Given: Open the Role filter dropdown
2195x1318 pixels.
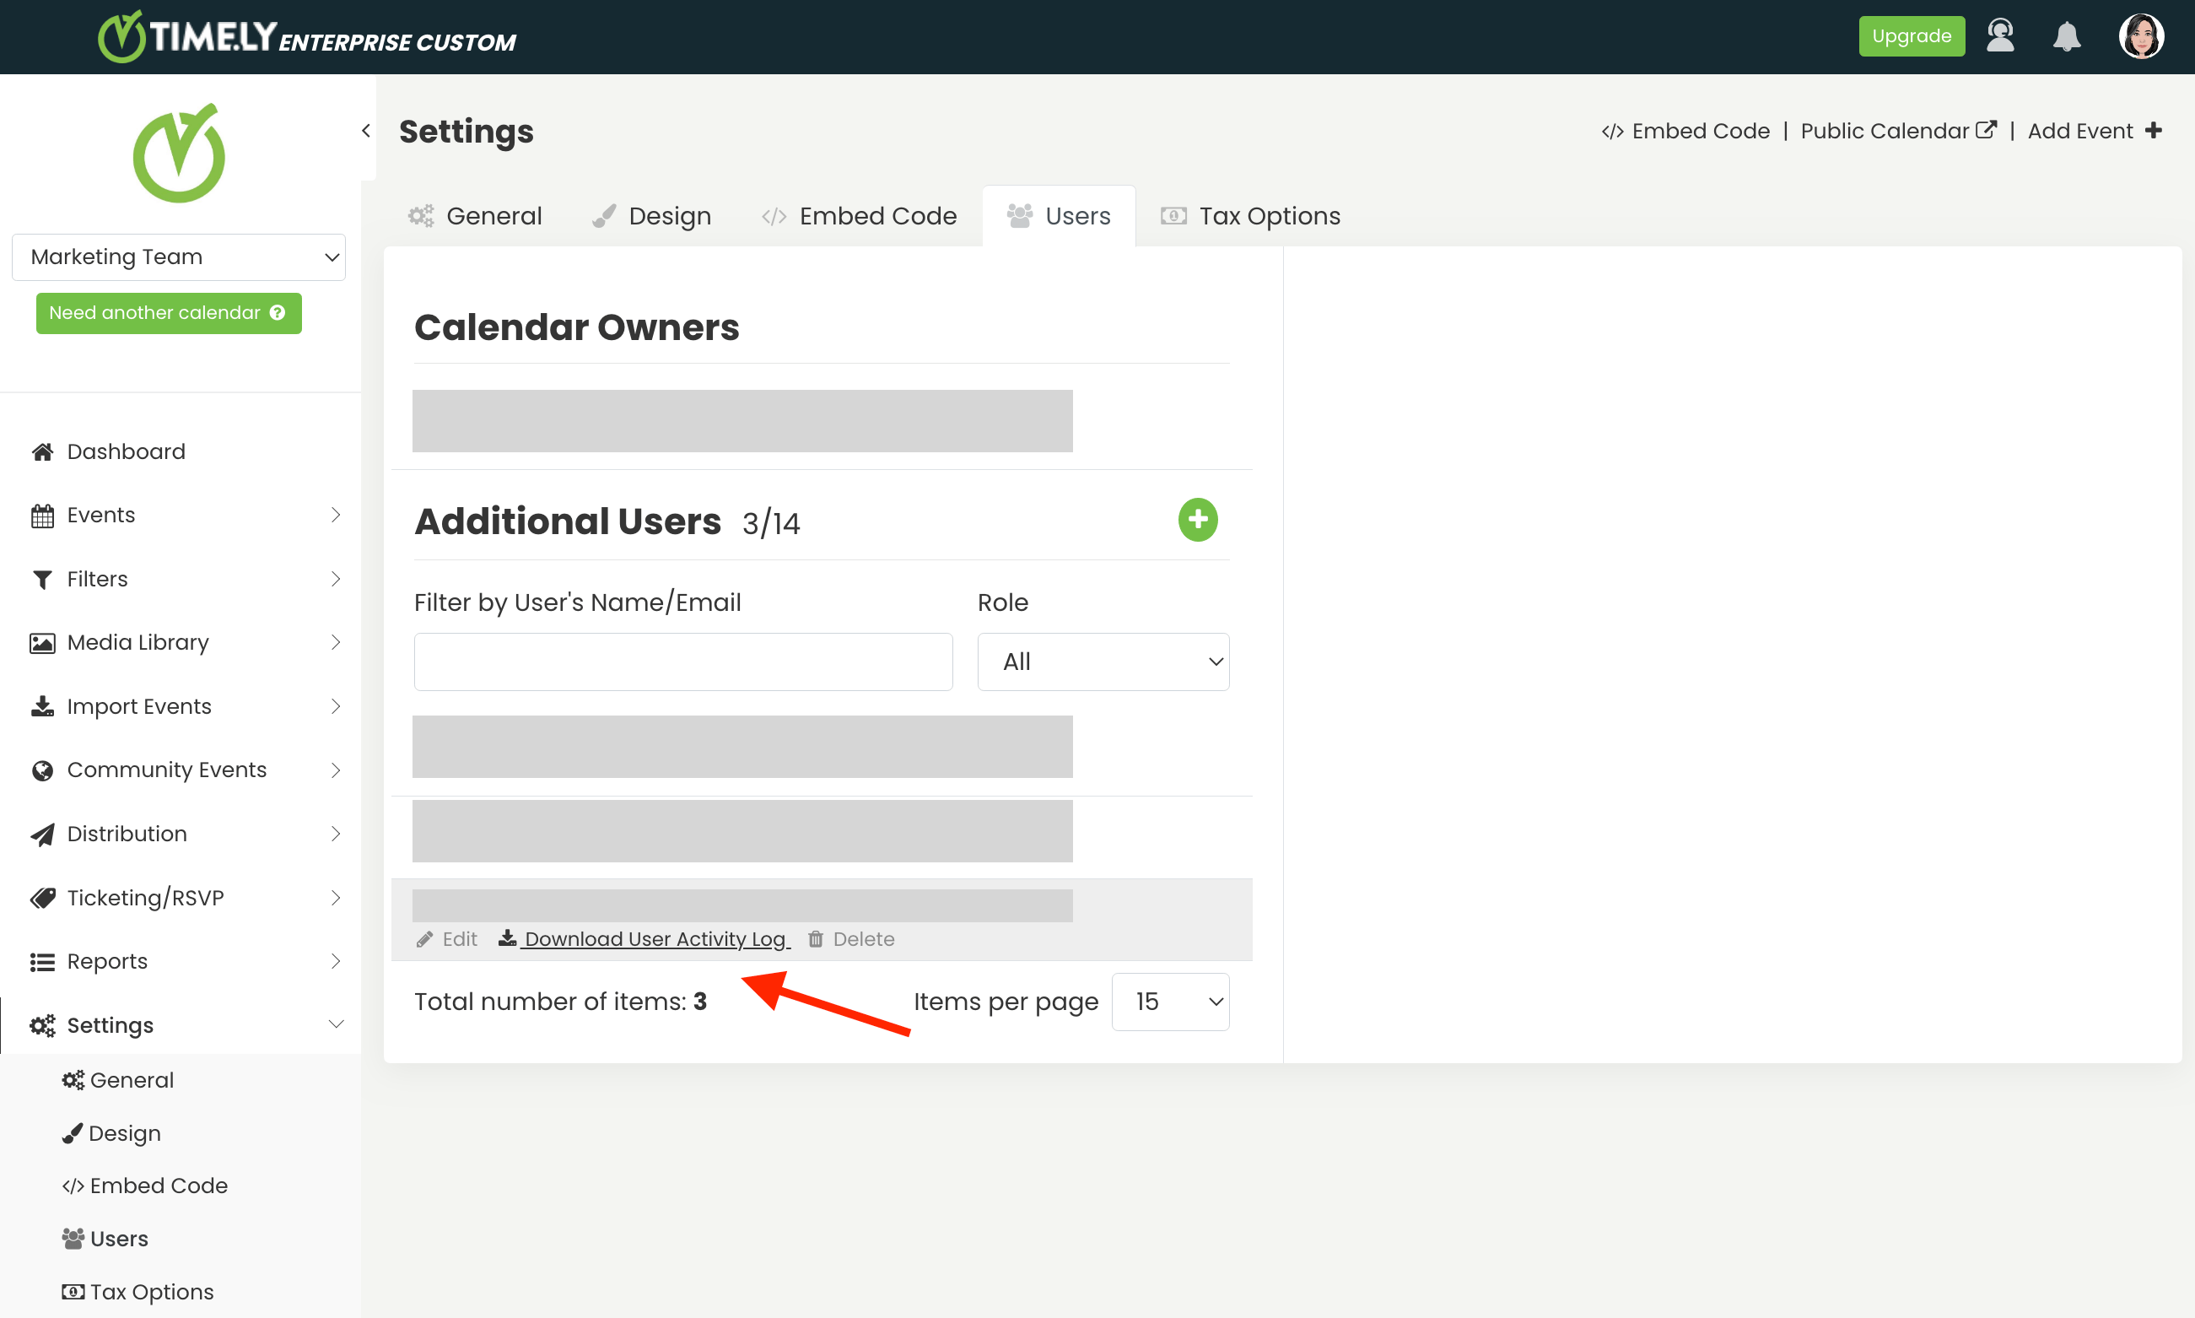Looking at the screenshot, I should click(x=1103, y=662).
